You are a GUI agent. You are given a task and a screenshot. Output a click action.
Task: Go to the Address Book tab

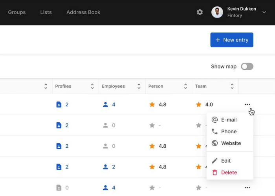pyautogui.click(x=83, y=12)
